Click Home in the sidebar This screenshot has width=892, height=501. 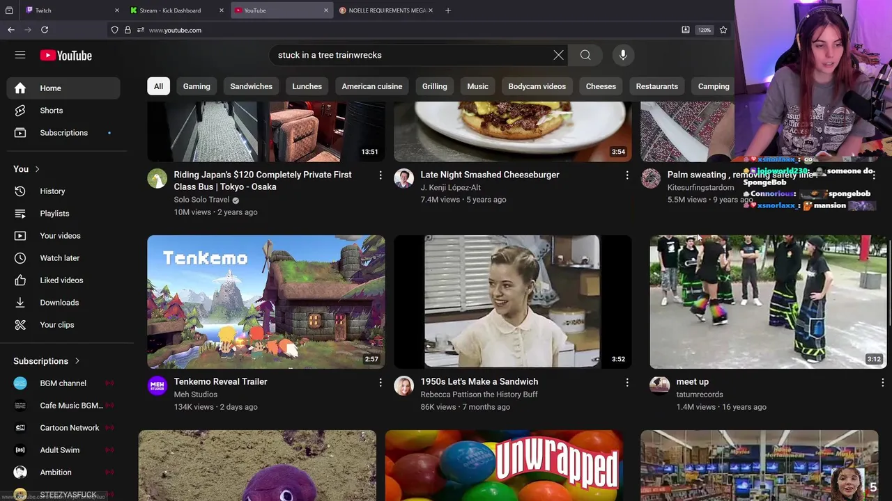point(63,88)
